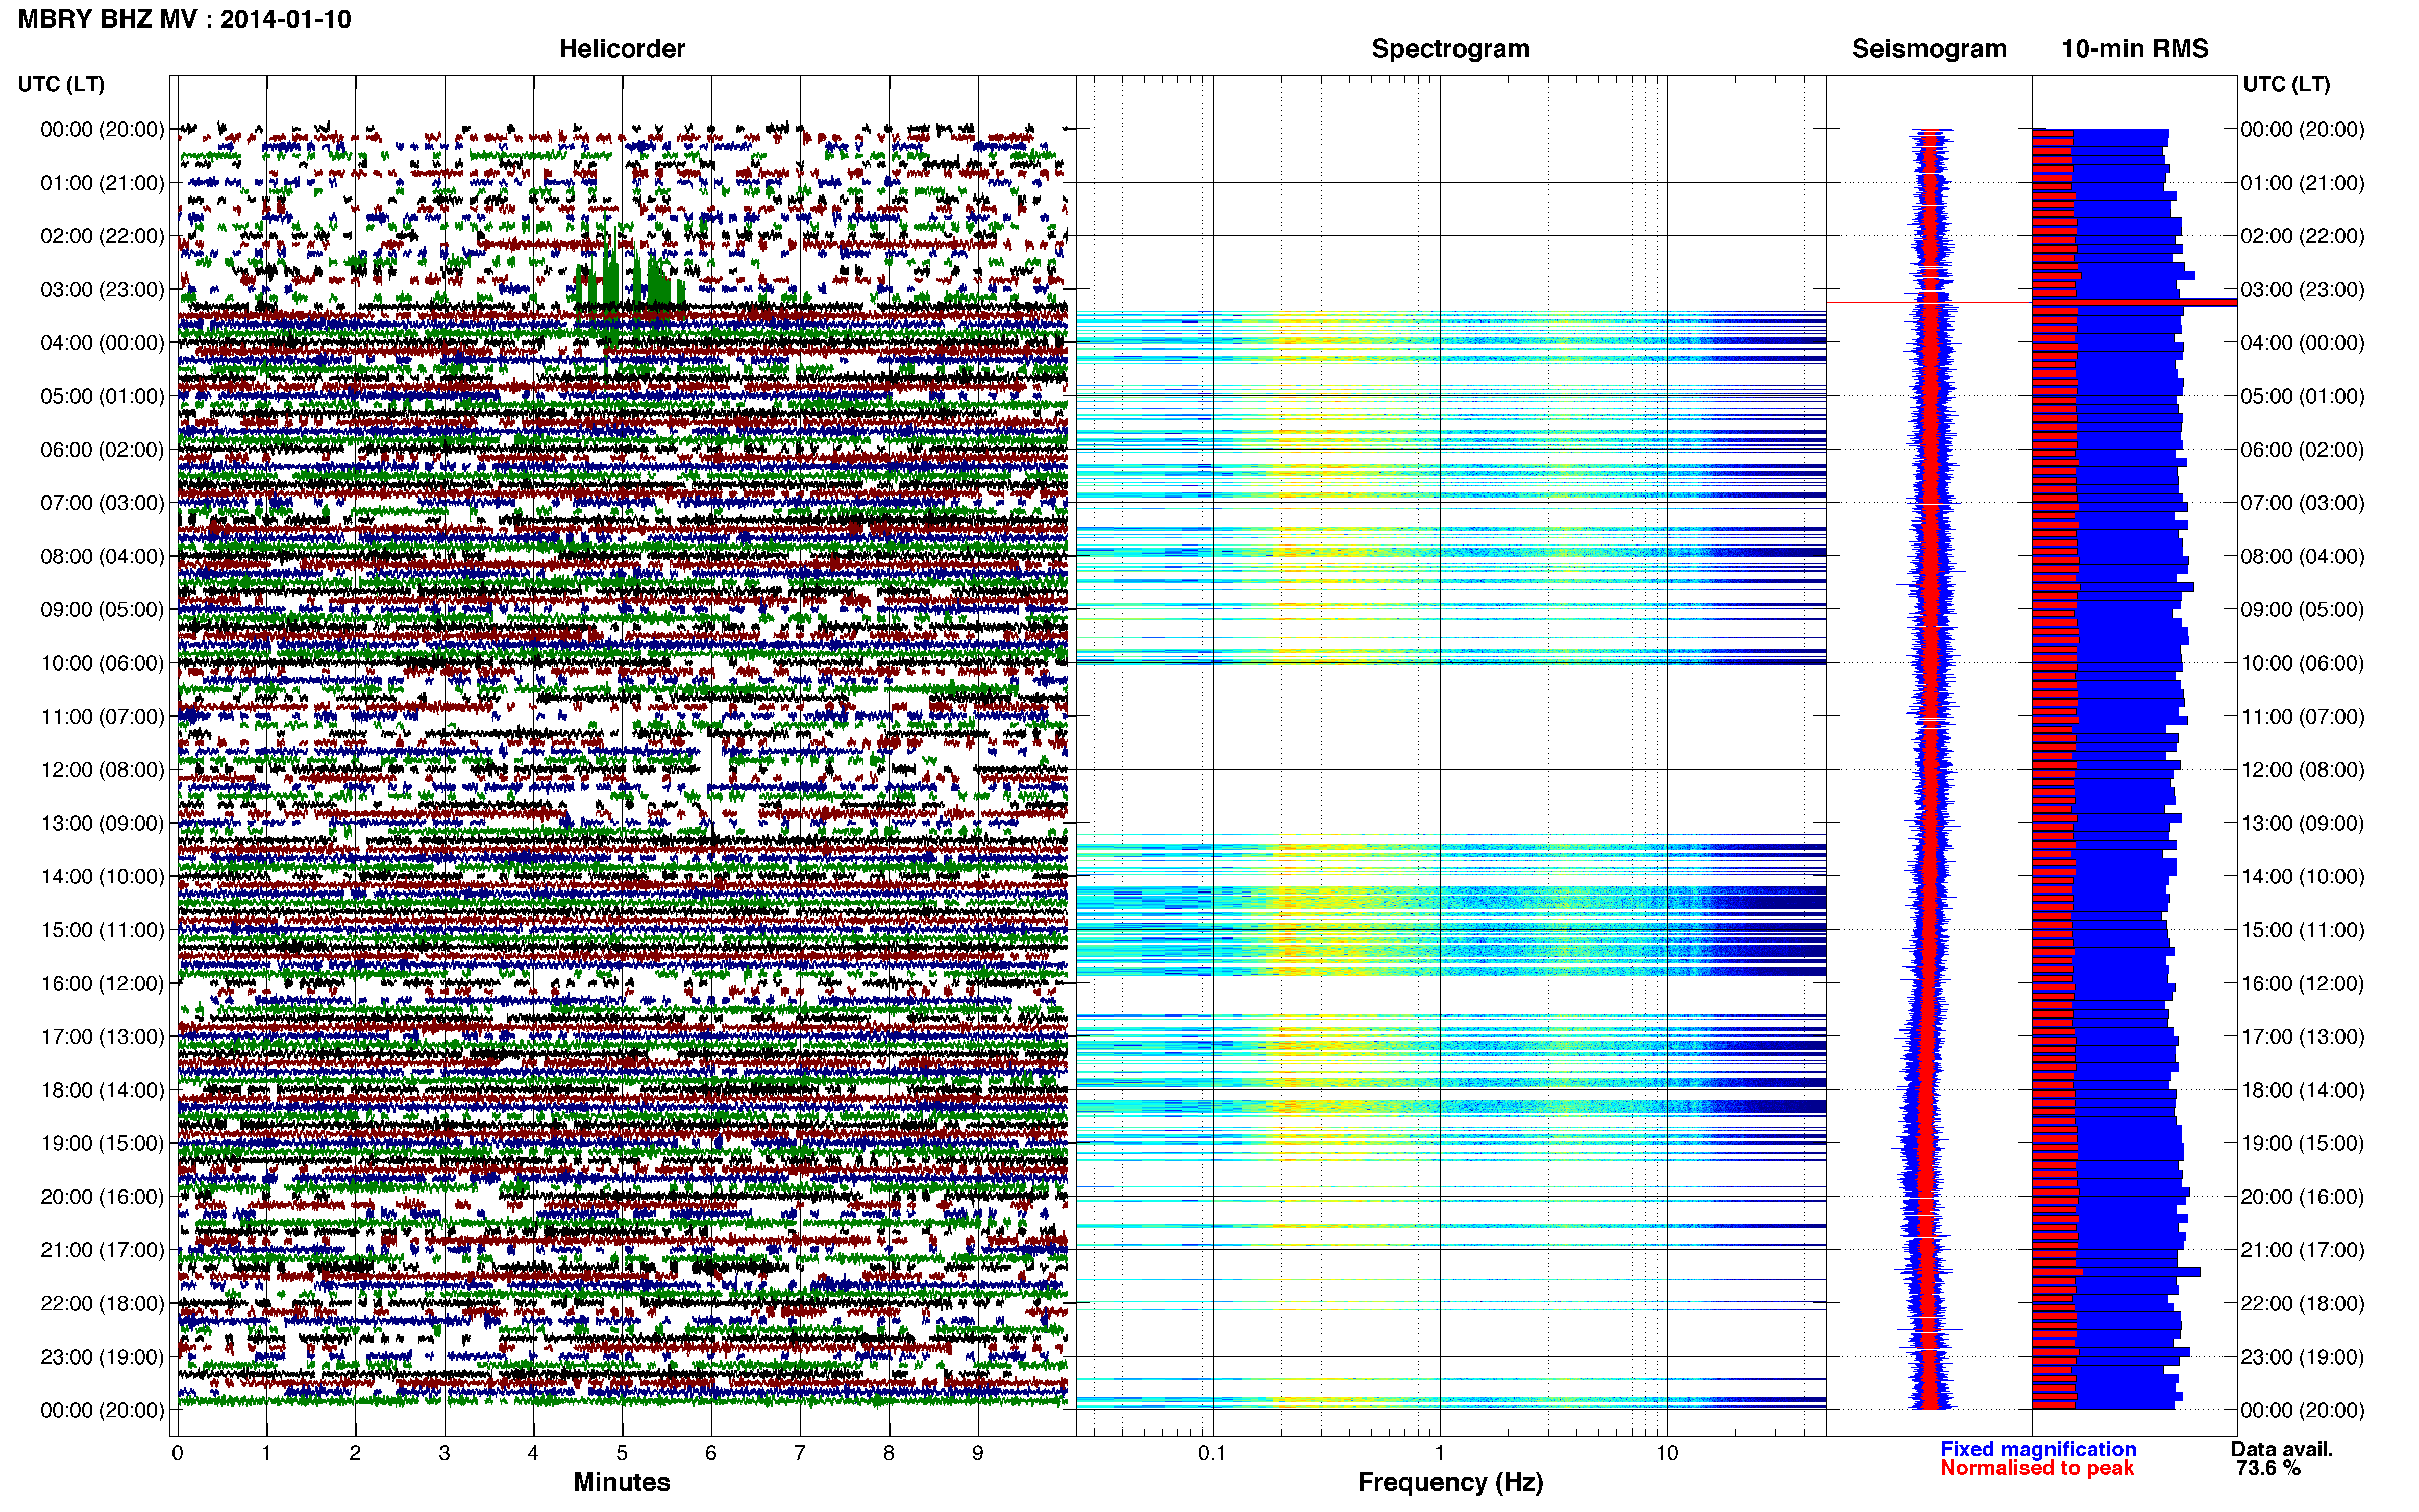Click the 'Minutes' x-axis label

pyautogui.click(x=621, y=1482)
